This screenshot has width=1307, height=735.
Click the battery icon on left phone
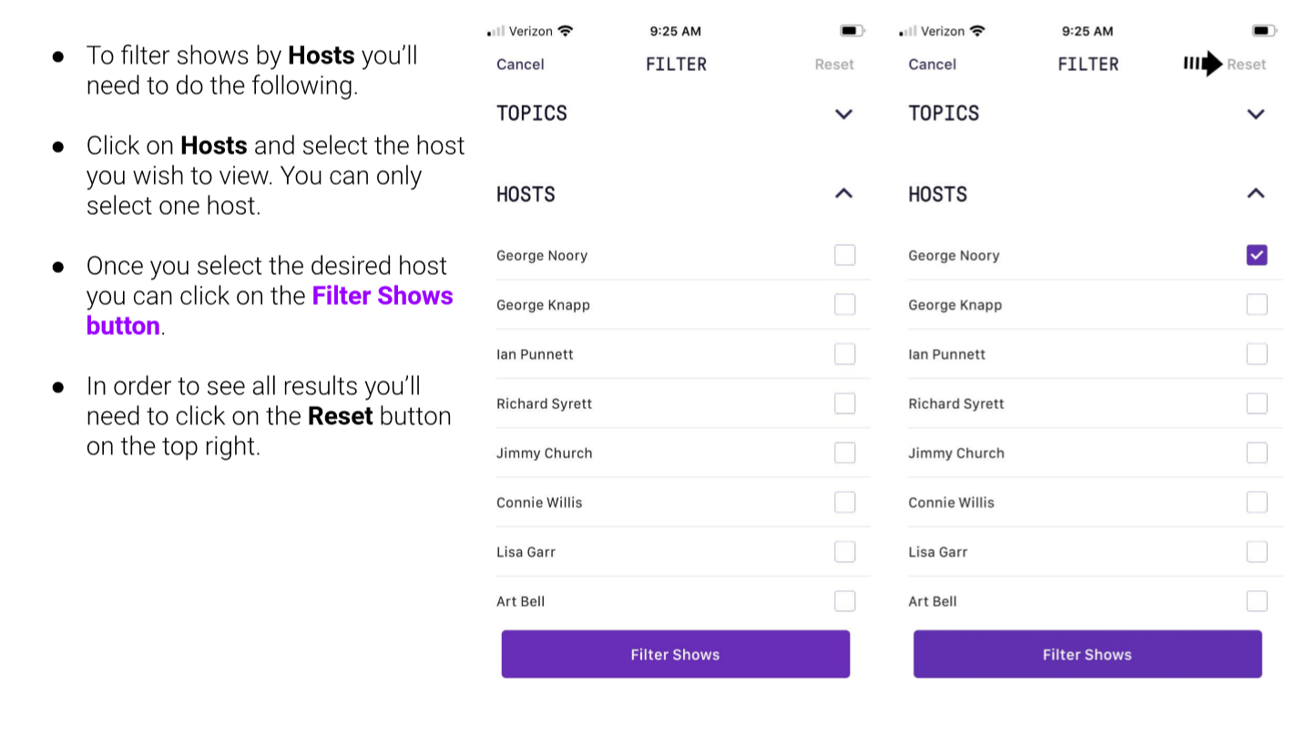(x=853, y=31)
